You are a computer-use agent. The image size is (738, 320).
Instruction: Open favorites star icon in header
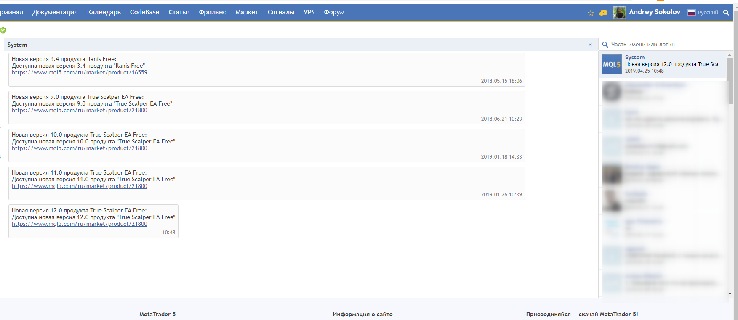(x=591, y=13)
